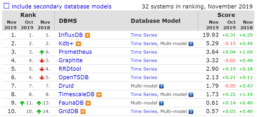This screenshot has width=257, height=117.
Task: Open the OpenTSDB DBMS link
Action: [x=74, y=77]
